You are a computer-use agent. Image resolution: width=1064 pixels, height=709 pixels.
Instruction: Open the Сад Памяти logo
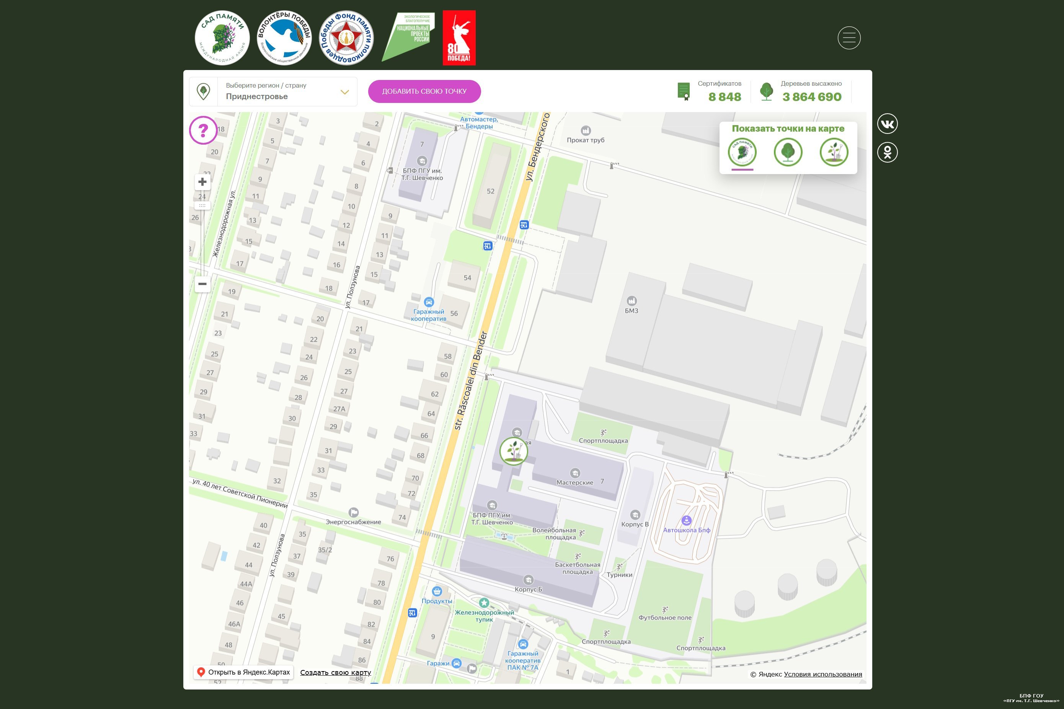pyautogui.click(x=222, y=38)
